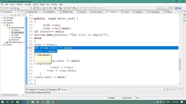Click the New file toolbar icon
Image resolution: width=186 pixels, height=104 pixels.
tap(2, 8)
